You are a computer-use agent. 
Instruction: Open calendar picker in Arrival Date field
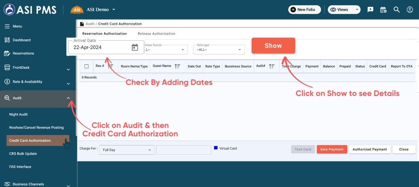point(135,48)
